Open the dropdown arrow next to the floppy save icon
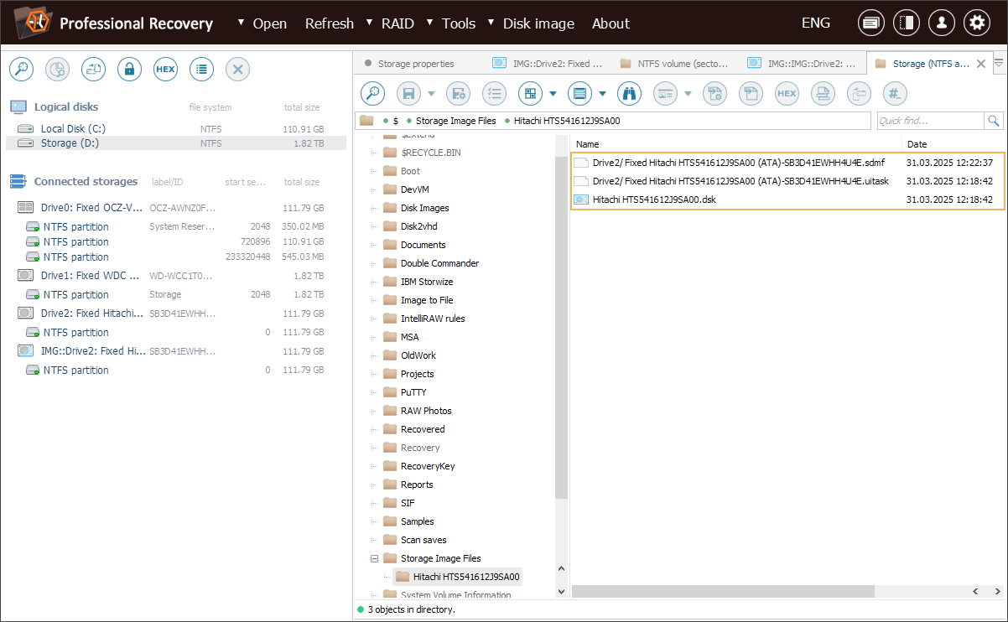This screenshot has height=622, width=1008. pos(431,94)
